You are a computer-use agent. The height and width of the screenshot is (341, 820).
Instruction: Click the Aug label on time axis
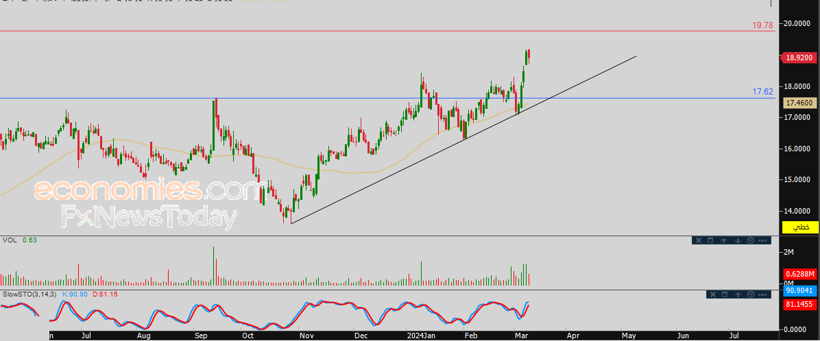144,336
